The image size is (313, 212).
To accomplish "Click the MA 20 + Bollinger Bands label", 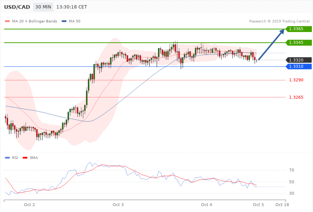I will pos(35,21).
